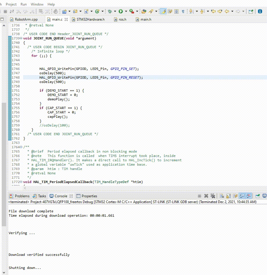The height and width of the screenshot is (275, 267).
Task: Click the Next Annotation down arrow icon
Action: pyautogui.click(x=191, y=12)
